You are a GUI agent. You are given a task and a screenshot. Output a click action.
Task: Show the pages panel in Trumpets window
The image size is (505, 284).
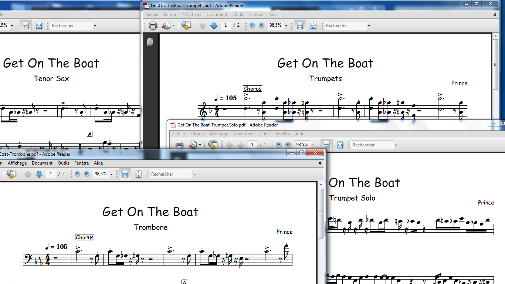[150, 41]
